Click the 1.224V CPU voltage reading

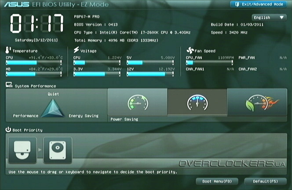click(x=114, y=58)
